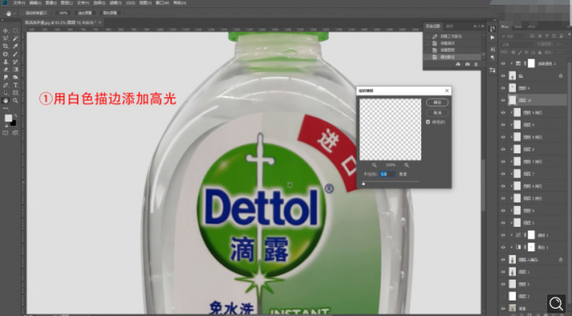Select the Zoom tool in toolbox
This screenshot has height=316, width=572.
(15, 100)
